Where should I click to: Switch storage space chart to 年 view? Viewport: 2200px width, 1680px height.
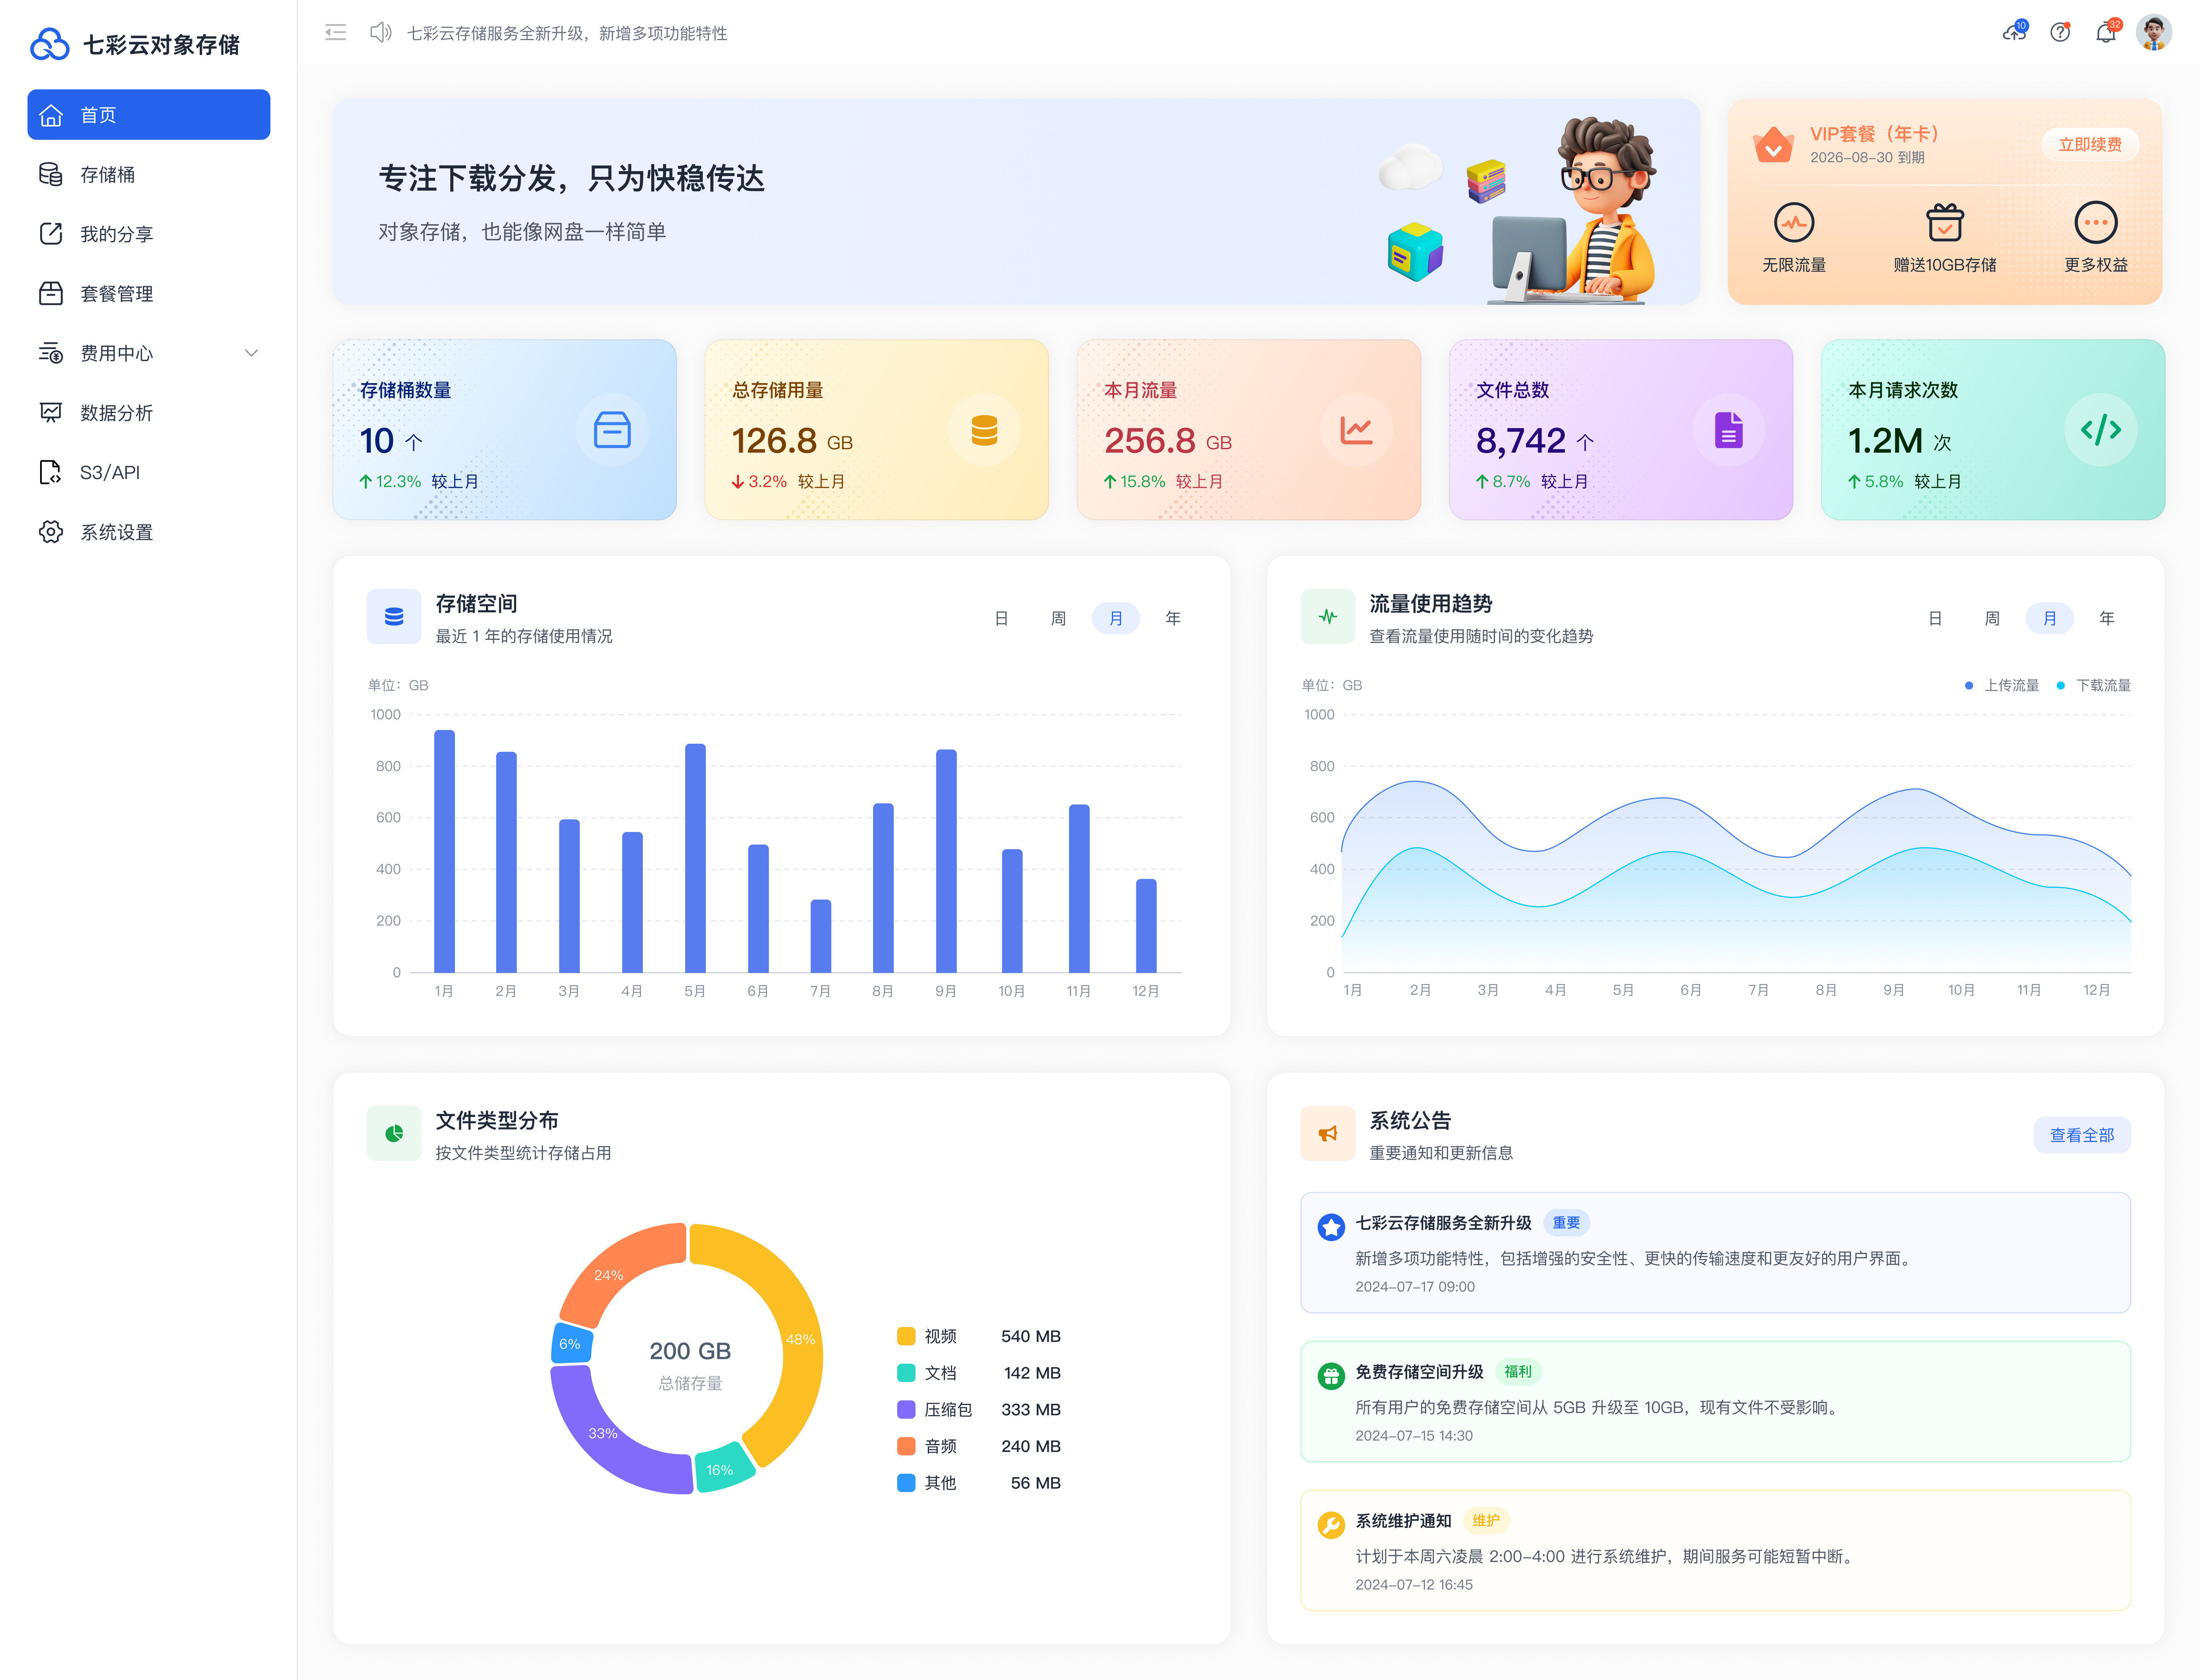pyautogui.click(x=1173, y=619)
